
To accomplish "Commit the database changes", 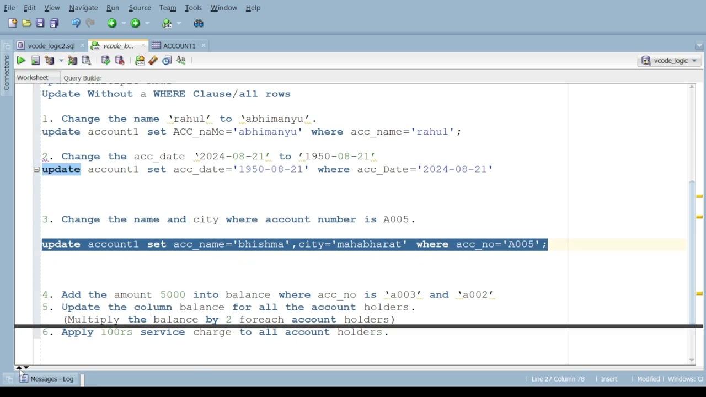I will coord(105,61).
